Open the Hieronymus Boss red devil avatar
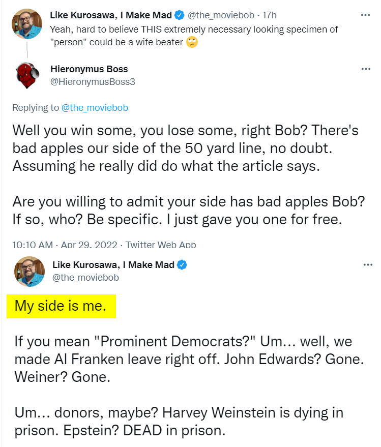This screenshot has width=381, height=447. [x=27, y=76]
